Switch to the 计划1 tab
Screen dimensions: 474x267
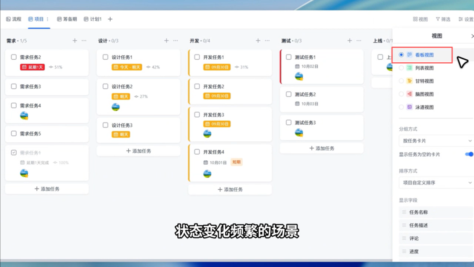93,19
